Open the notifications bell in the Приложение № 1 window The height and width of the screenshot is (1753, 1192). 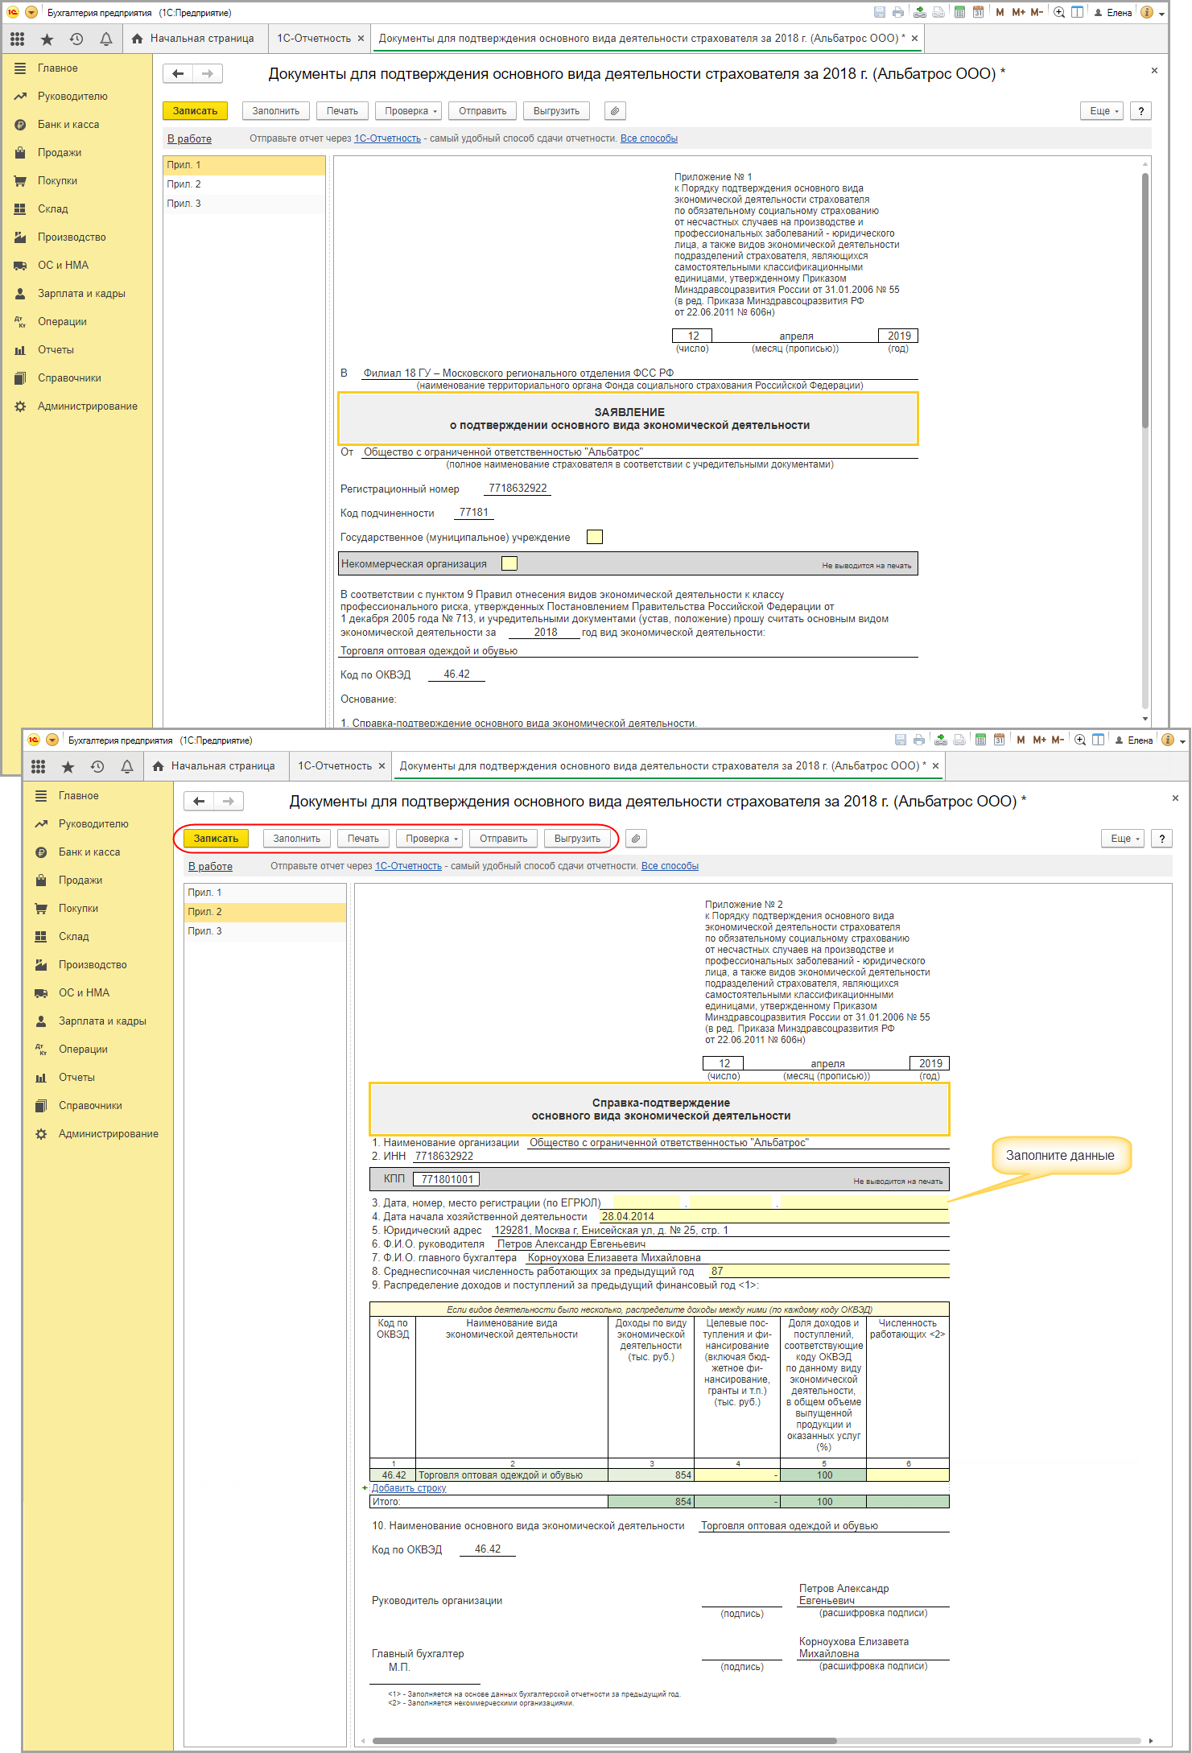pos(106,39)
